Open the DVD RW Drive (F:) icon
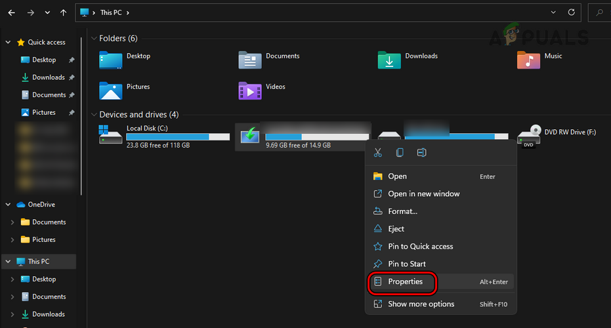The image size is (611, 328). pos(528,136)
